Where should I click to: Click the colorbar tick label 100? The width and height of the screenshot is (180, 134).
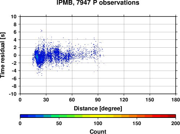click(98, 123)
